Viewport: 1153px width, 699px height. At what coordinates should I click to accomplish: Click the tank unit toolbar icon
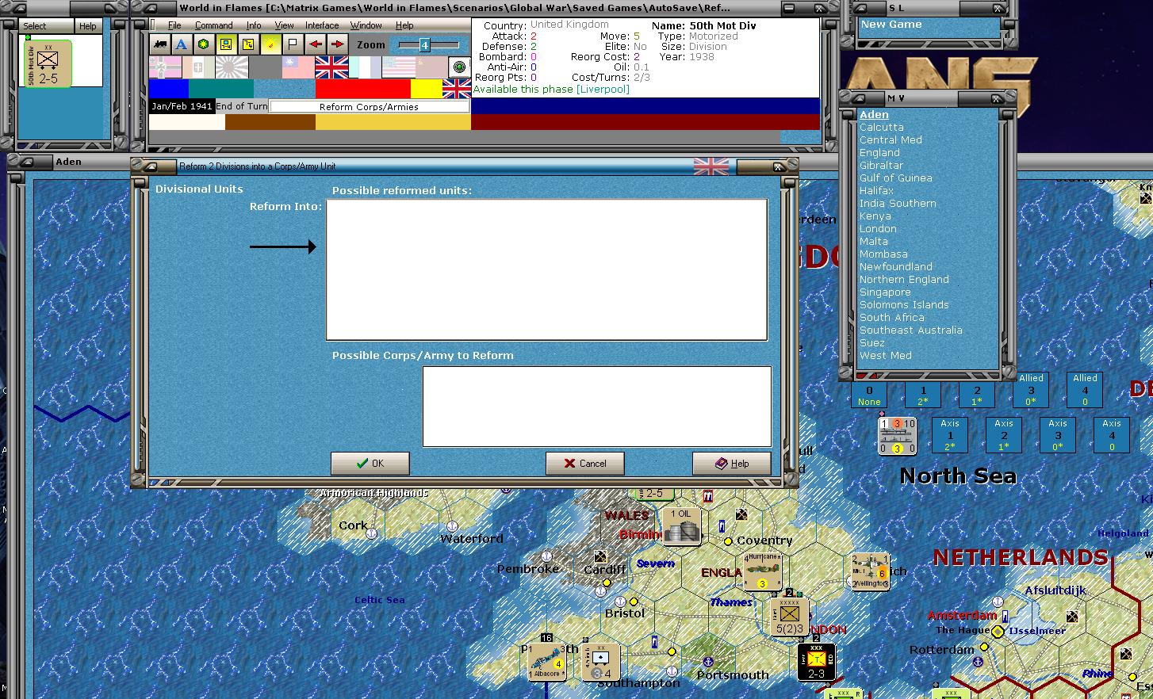click(x=160, y=44)
